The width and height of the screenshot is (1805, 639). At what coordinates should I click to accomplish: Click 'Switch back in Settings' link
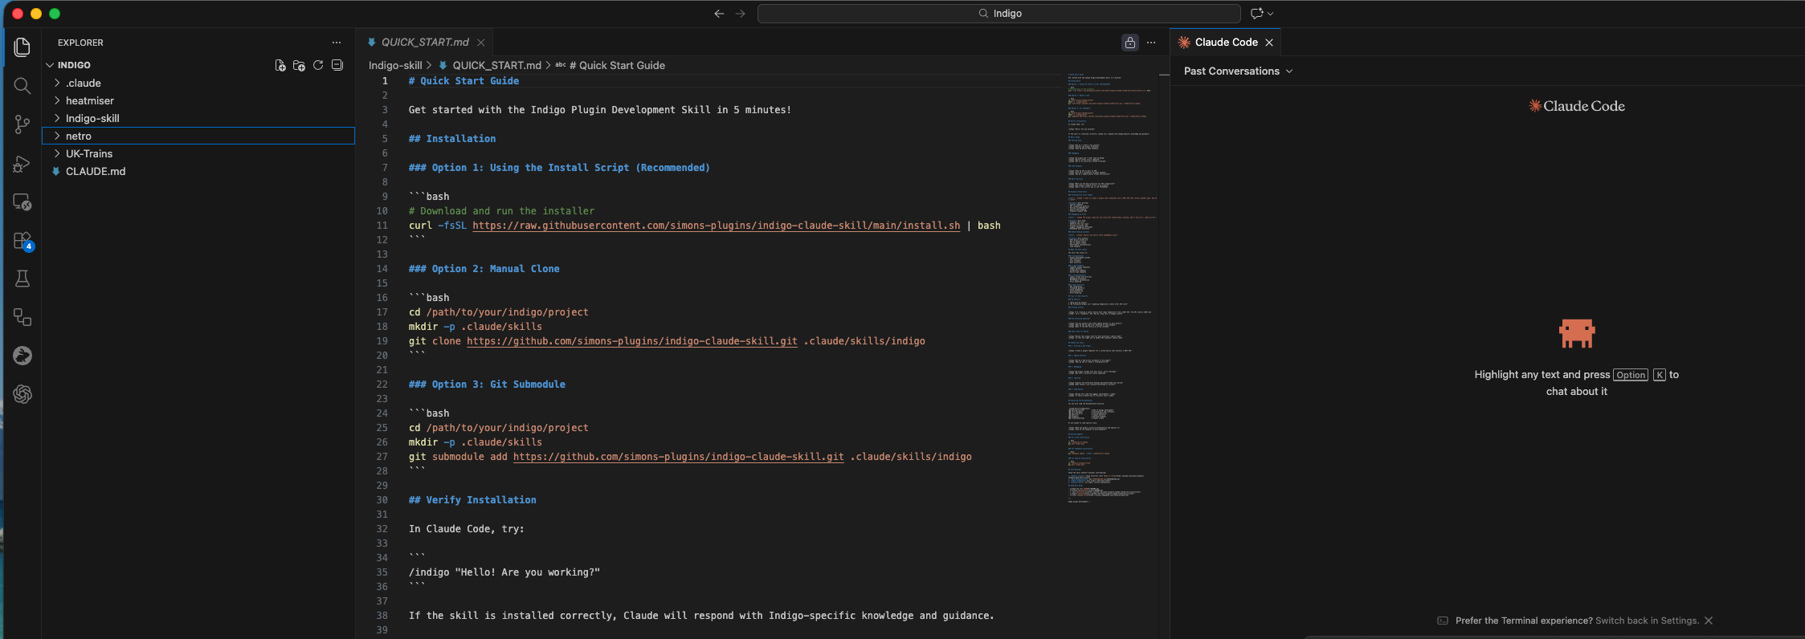1647,621
